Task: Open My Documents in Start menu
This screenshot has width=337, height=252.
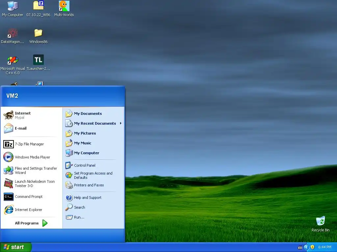Action: pyautogui.click(x=94, y=114)
